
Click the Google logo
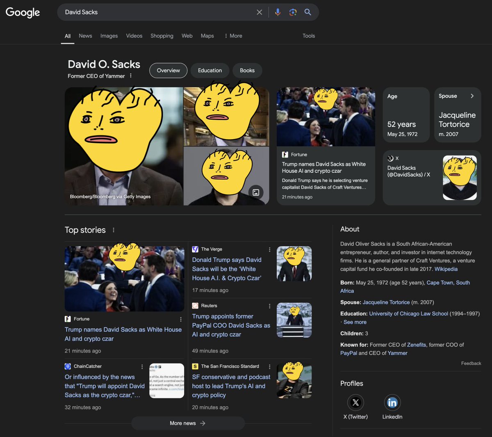pos(23,13)
